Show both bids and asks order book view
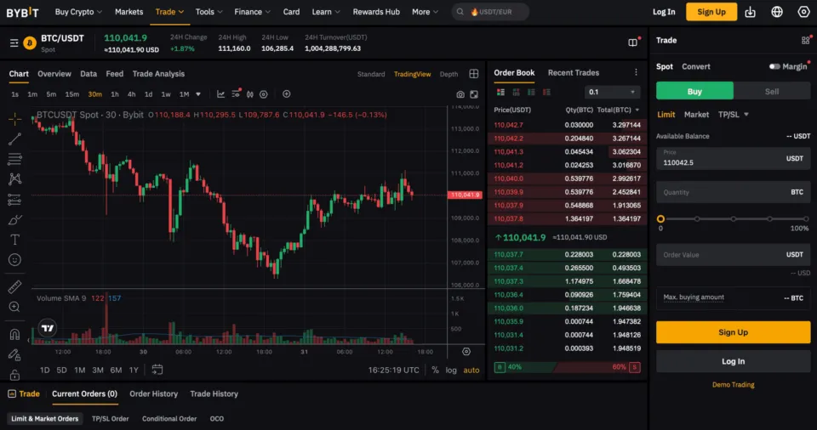 point(500,92)
